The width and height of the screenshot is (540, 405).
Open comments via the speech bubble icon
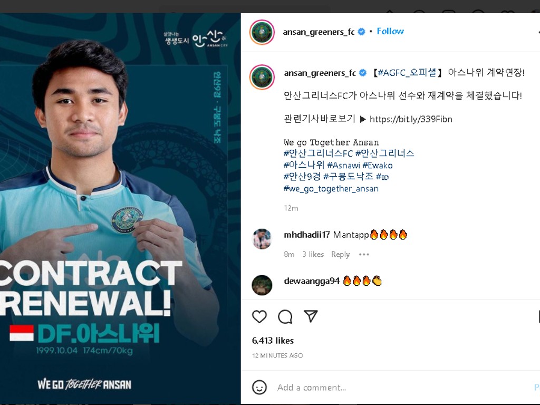pyautogui.click(x=285, y=316)
